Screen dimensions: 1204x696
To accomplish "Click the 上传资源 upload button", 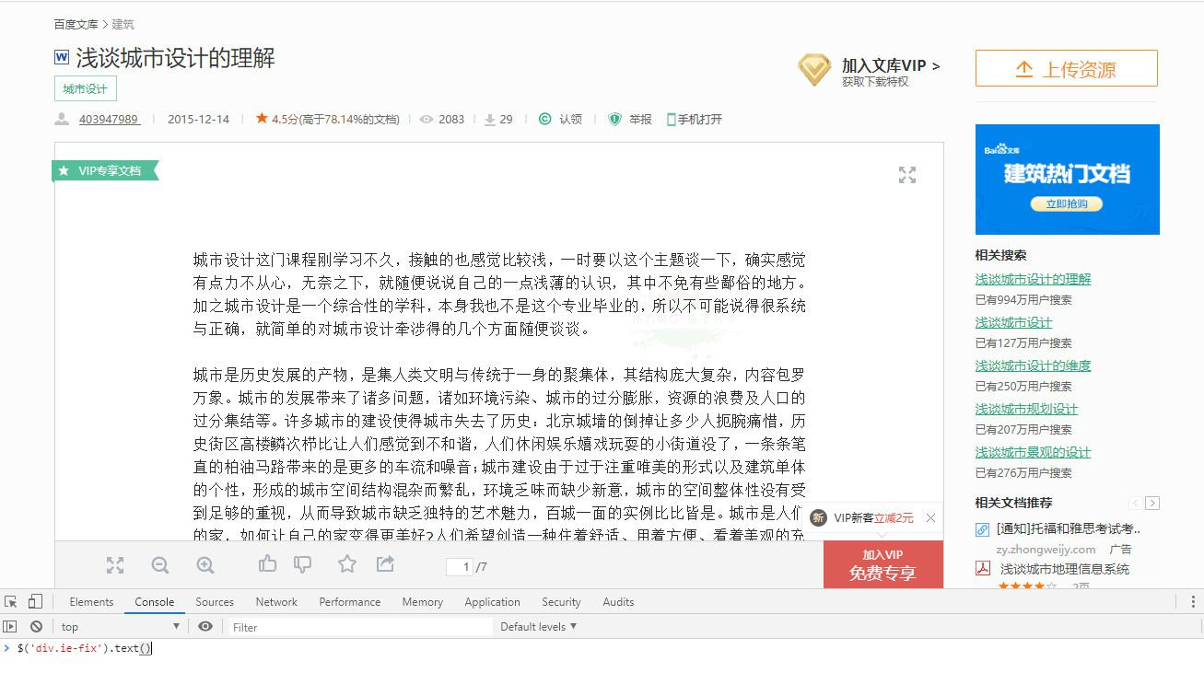I will 1066,67.
